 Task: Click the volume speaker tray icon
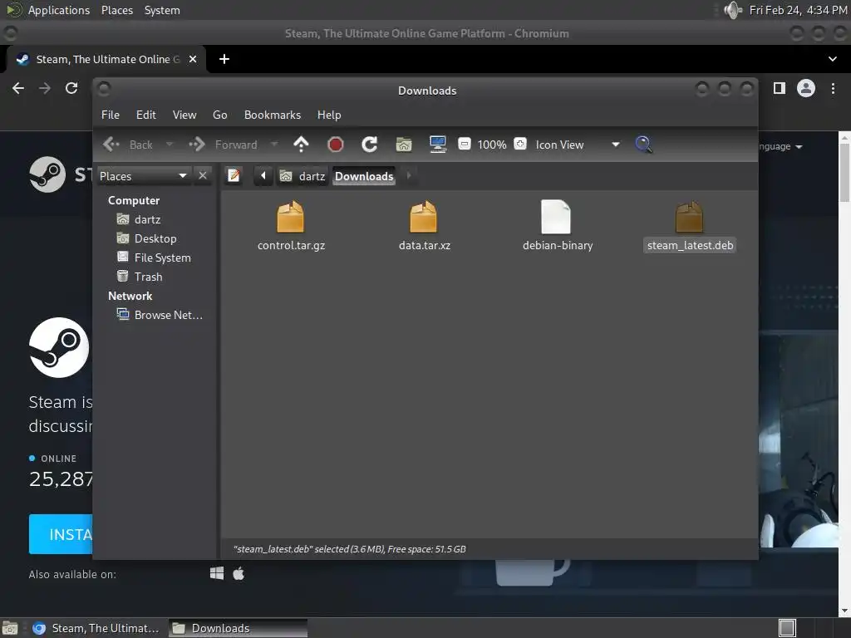pyautogui.click(x=733, y=10)
